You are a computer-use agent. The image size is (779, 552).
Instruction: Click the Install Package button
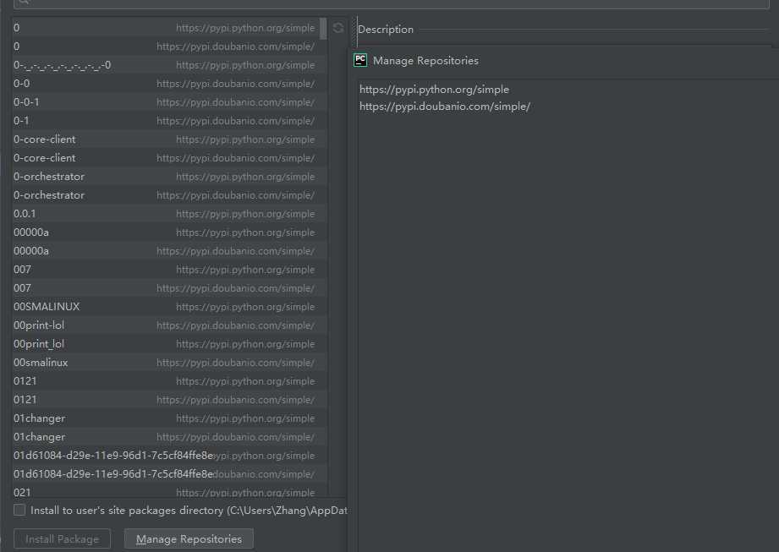point(62,539)
